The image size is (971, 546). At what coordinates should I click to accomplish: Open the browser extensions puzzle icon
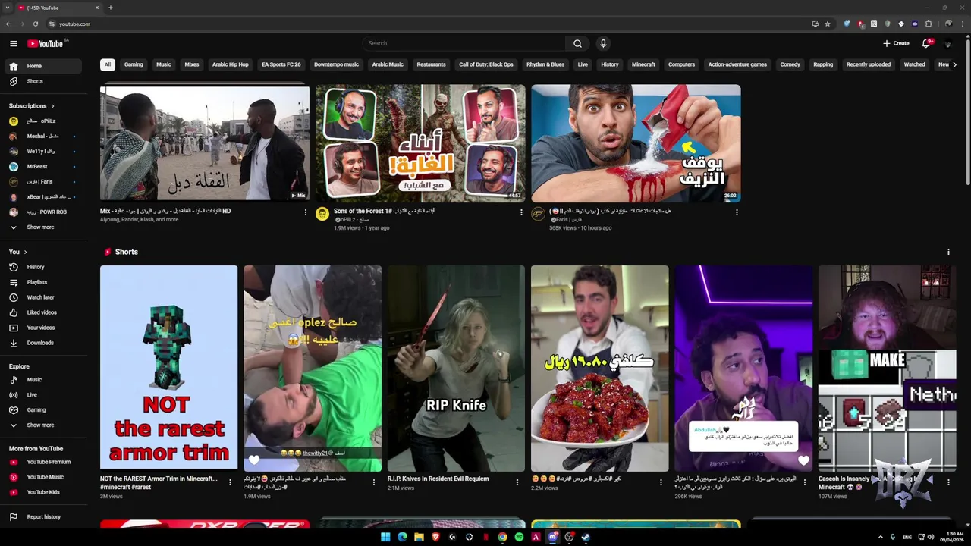pyautogui.click(x=929, y=24)
